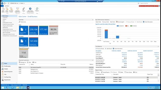Open Overdue Purch. Invoice Amount tile

click(33, 42)
